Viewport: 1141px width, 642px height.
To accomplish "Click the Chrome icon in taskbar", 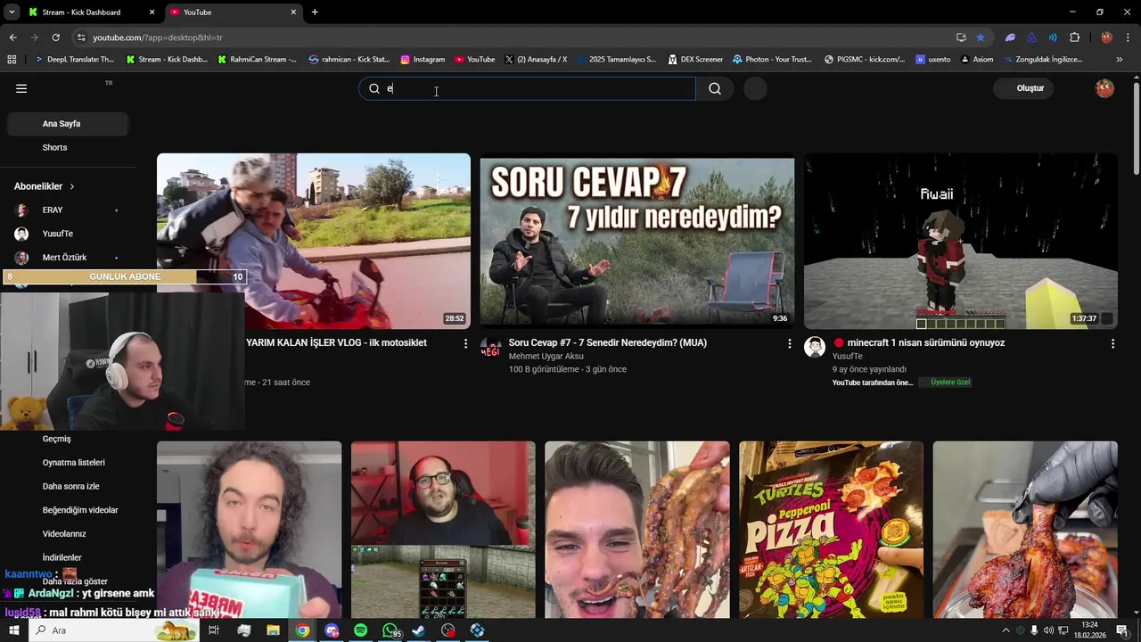I will pyautogui.click(x=302, y=630).
